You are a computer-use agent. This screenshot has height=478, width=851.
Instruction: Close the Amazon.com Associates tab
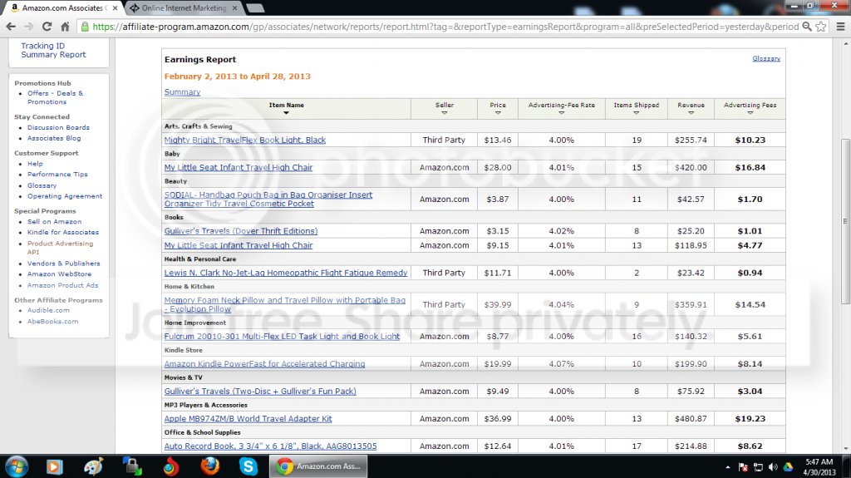point(115,8)
